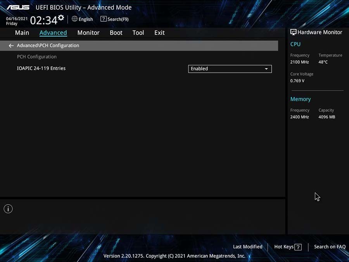Click the Hot Keys question mark icon
The image size is (349, 262).
tap(298, 247)
